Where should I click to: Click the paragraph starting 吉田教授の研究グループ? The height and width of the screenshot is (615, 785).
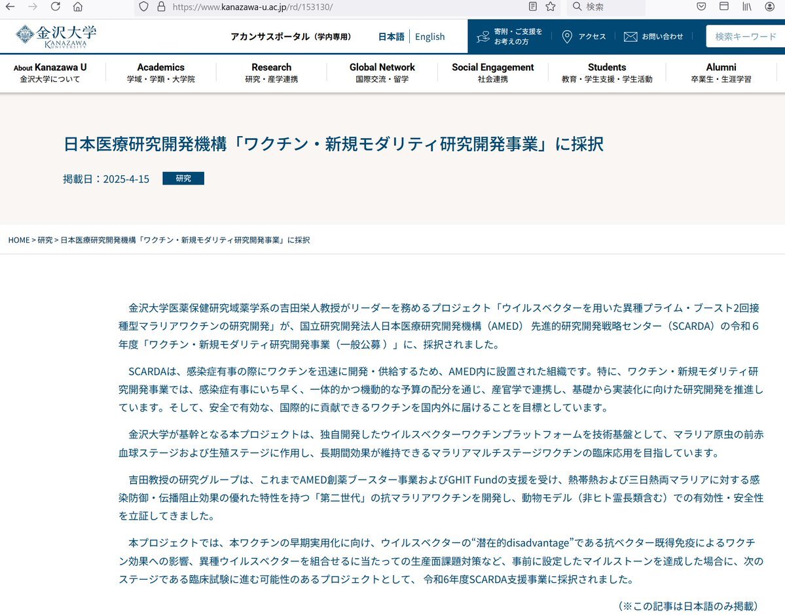coord(441,497)
